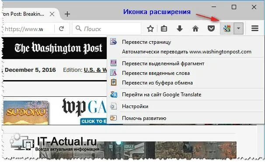Open Настройки in the translator menu
The width and height of the screenshot is (265, 162).
coord(185,106)
